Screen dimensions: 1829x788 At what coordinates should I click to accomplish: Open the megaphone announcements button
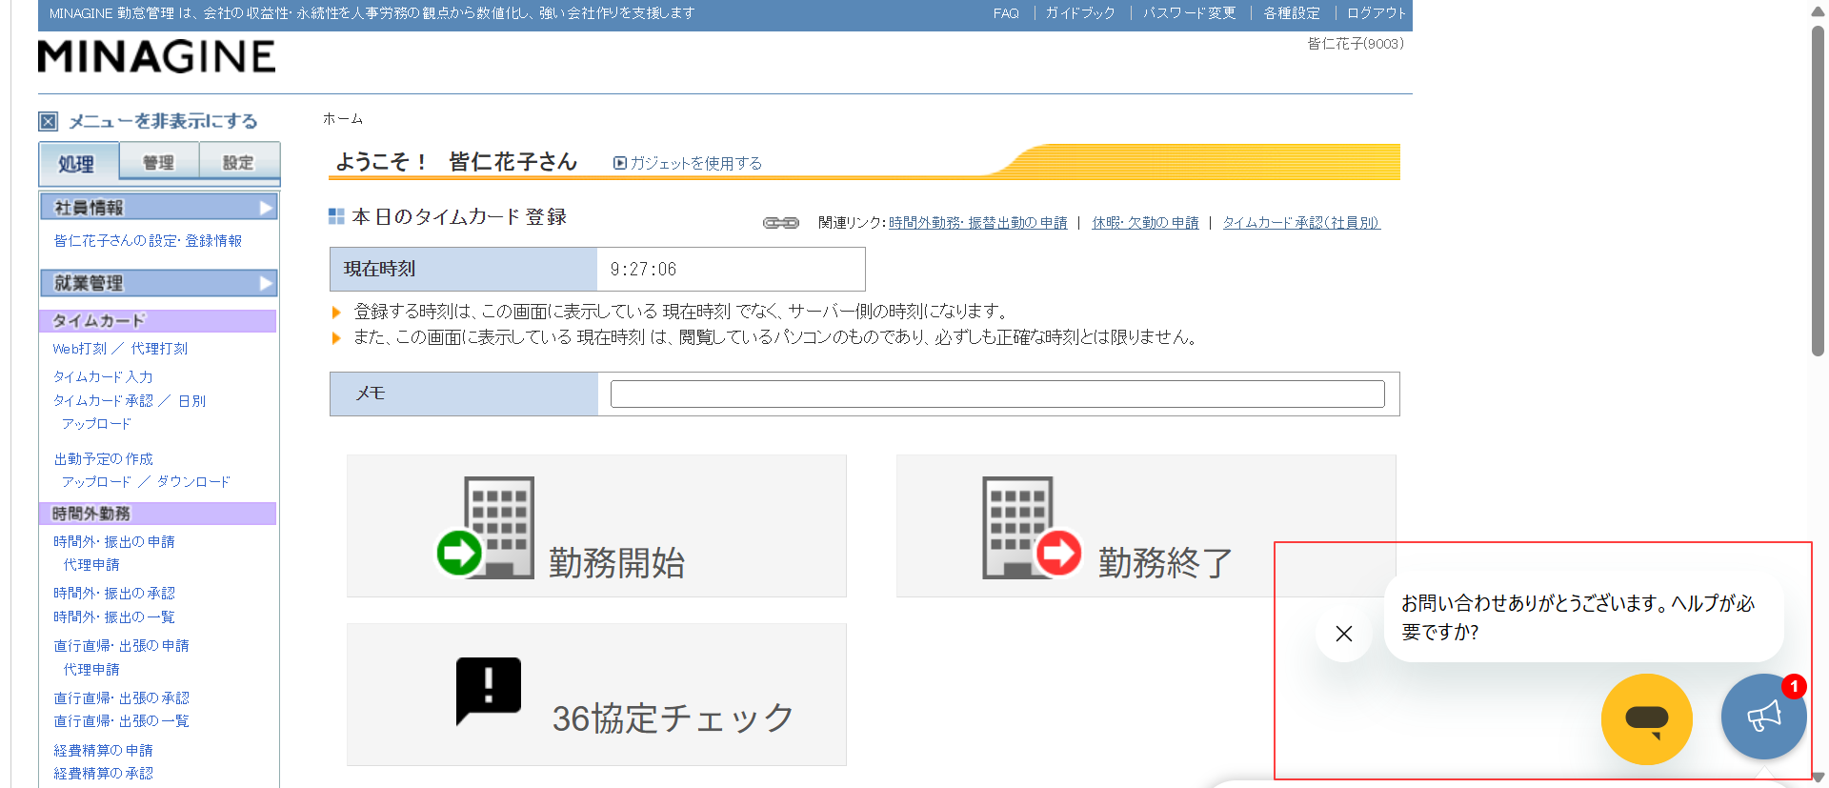[1763, 717]
